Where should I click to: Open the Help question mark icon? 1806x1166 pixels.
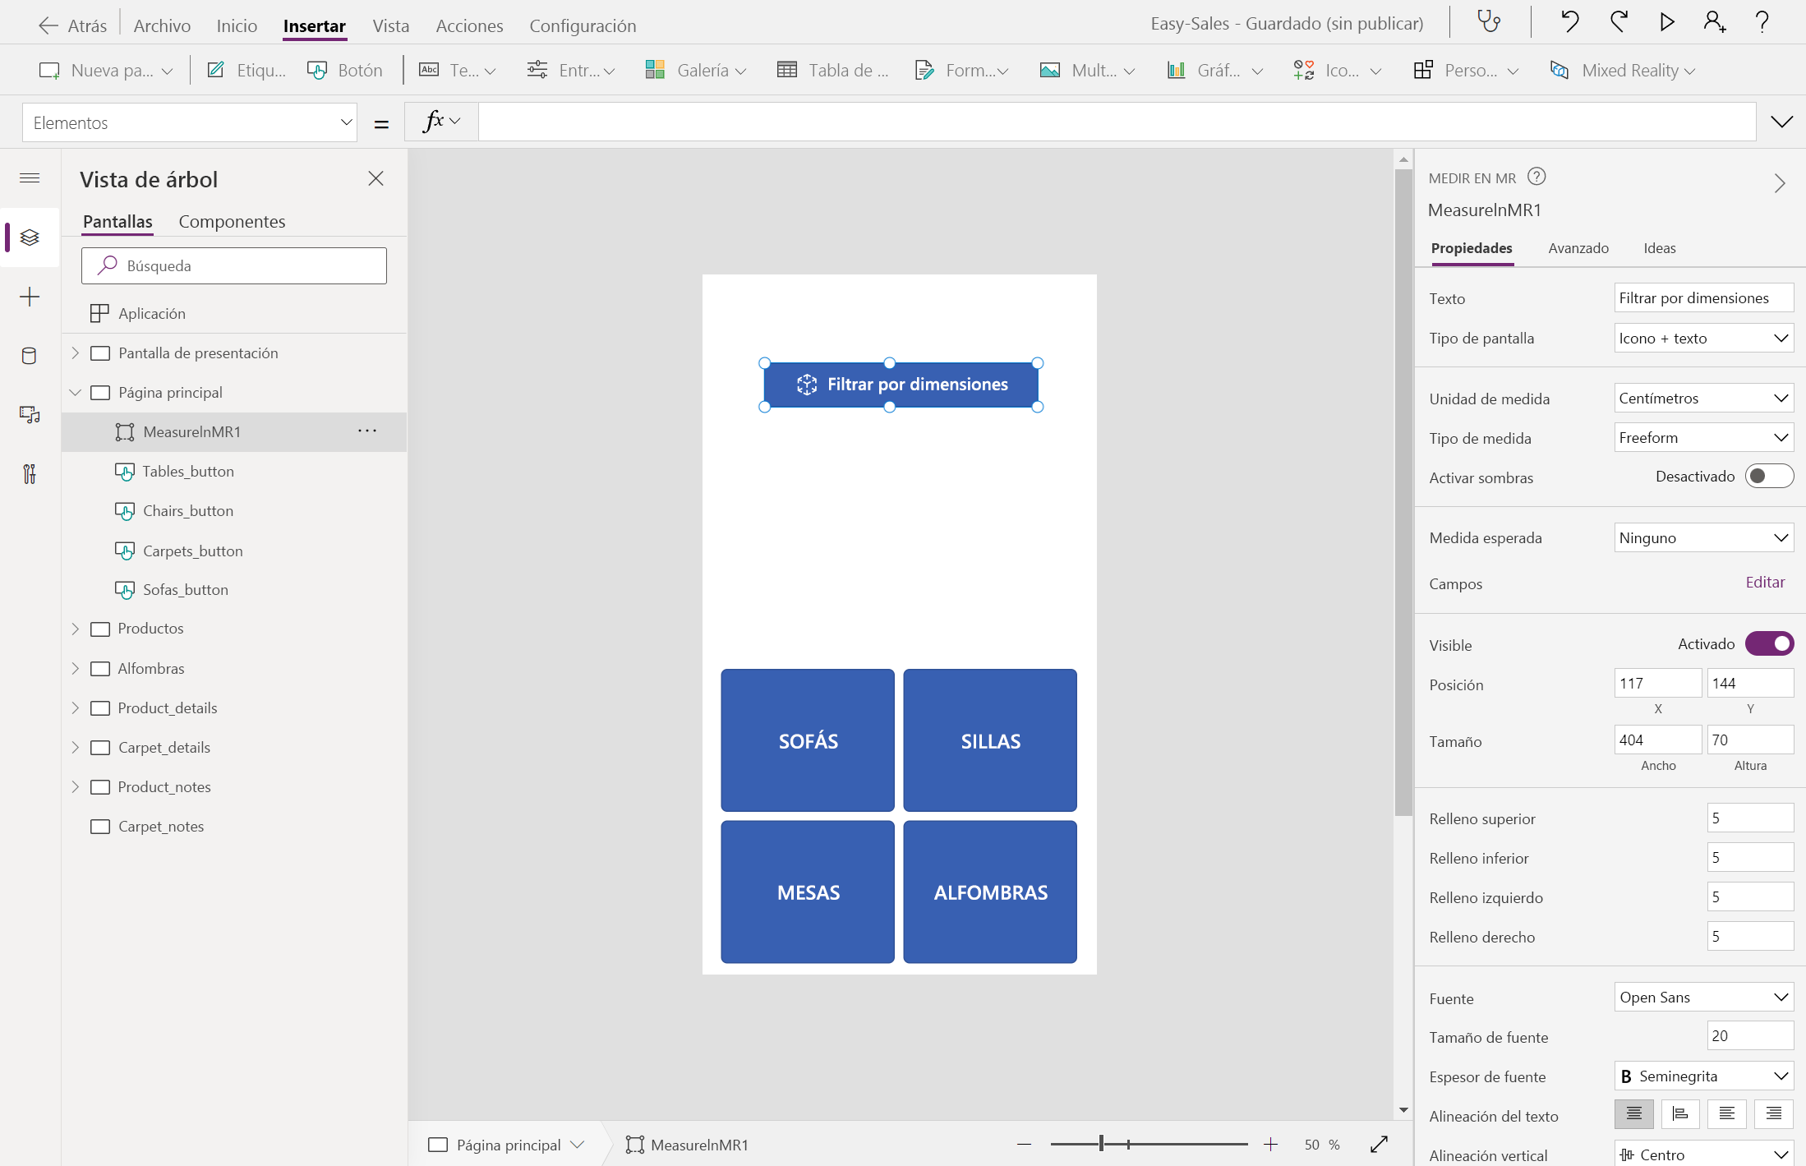click(x=1762, y=22)
